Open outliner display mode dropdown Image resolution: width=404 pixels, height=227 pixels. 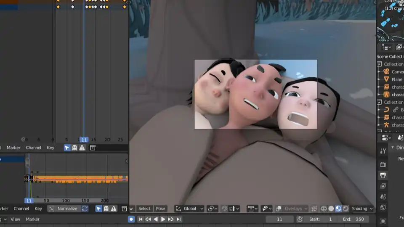click(x=386, y=47)
